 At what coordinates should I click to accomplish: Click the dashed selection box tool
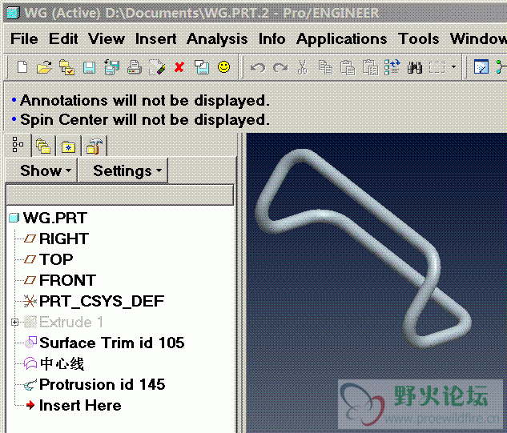click(437, 67)
